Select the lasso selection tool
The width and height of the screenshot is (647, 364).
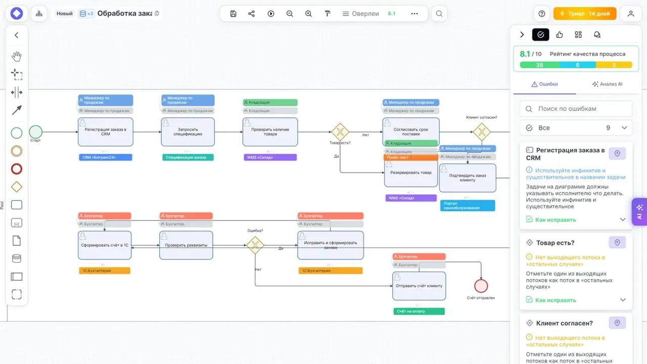pos(17,74)
